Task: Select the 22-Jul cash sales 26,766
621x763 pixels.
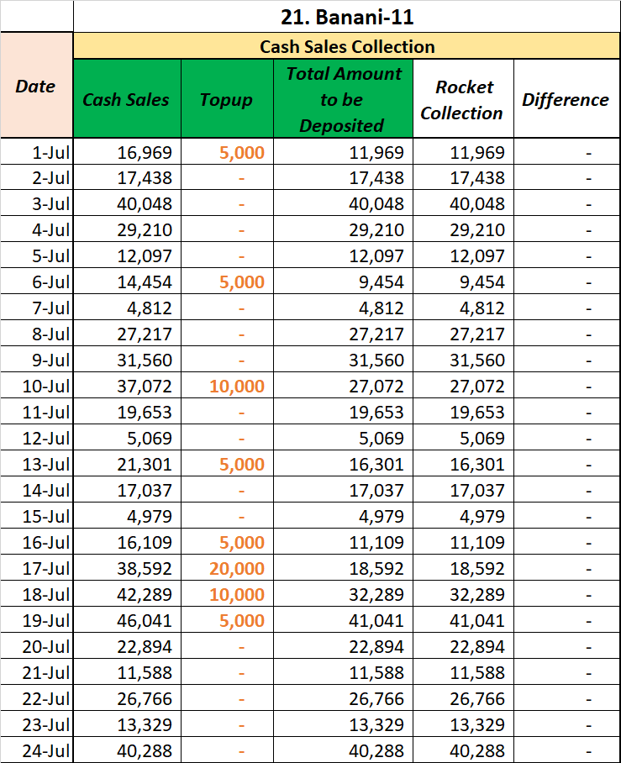Action: (x=127, y=699)
